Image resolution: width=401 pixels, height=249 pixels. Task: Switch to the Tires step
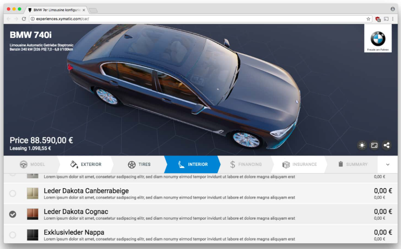[x=139, y=164]
